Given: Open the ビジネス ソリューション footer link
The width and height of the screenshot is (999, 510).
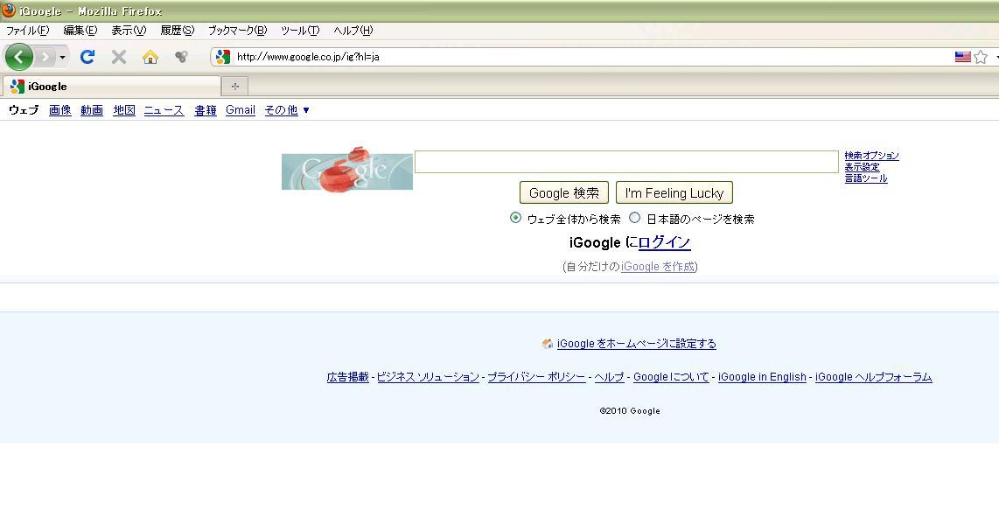Looking at the screenshot, I should [x=428, y=377].
